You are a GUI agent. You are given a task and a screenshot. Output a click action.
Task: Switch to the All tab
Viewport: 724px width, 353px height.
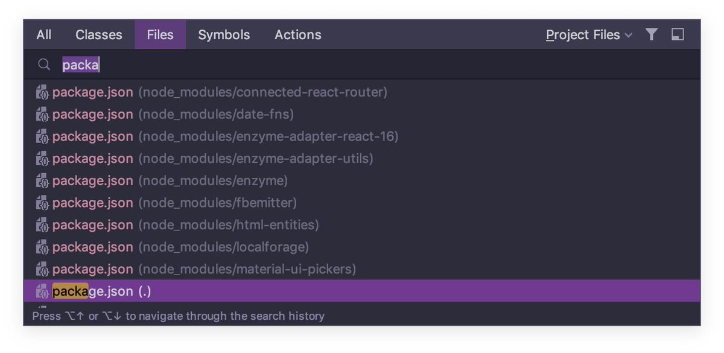pyautogui.click(x=44, y=35)
